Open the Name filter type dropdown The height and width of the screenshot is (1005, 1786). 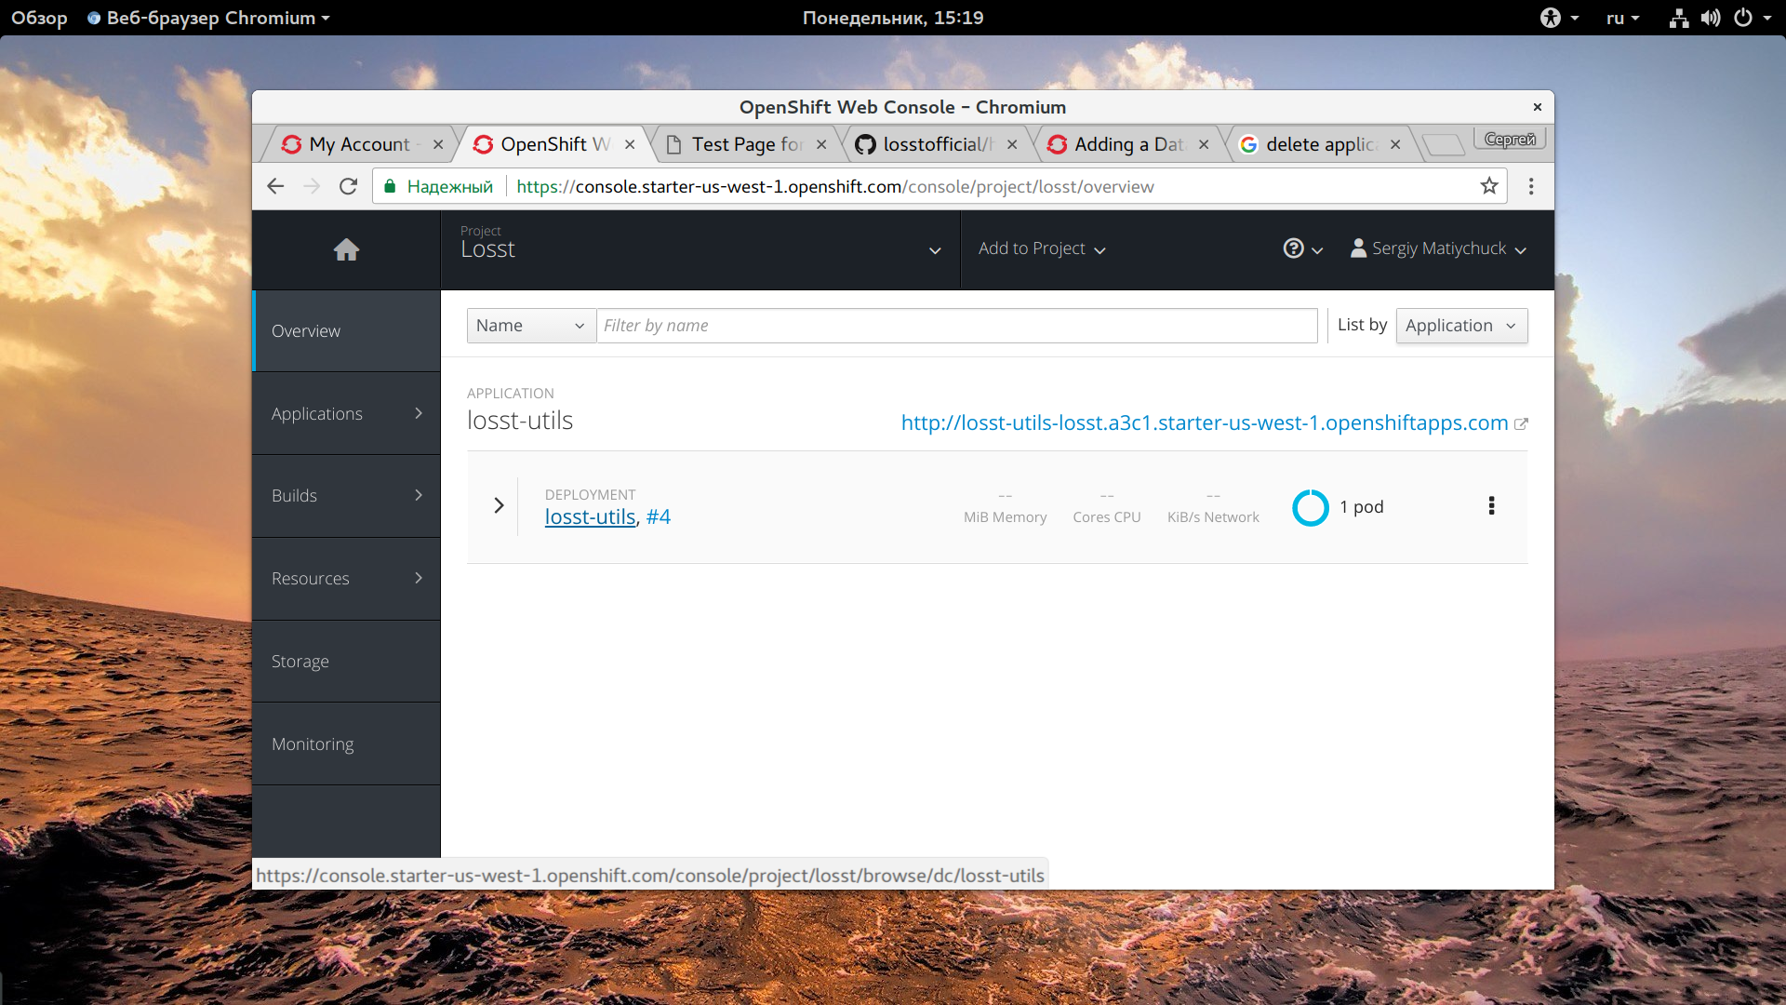point(530,326)
